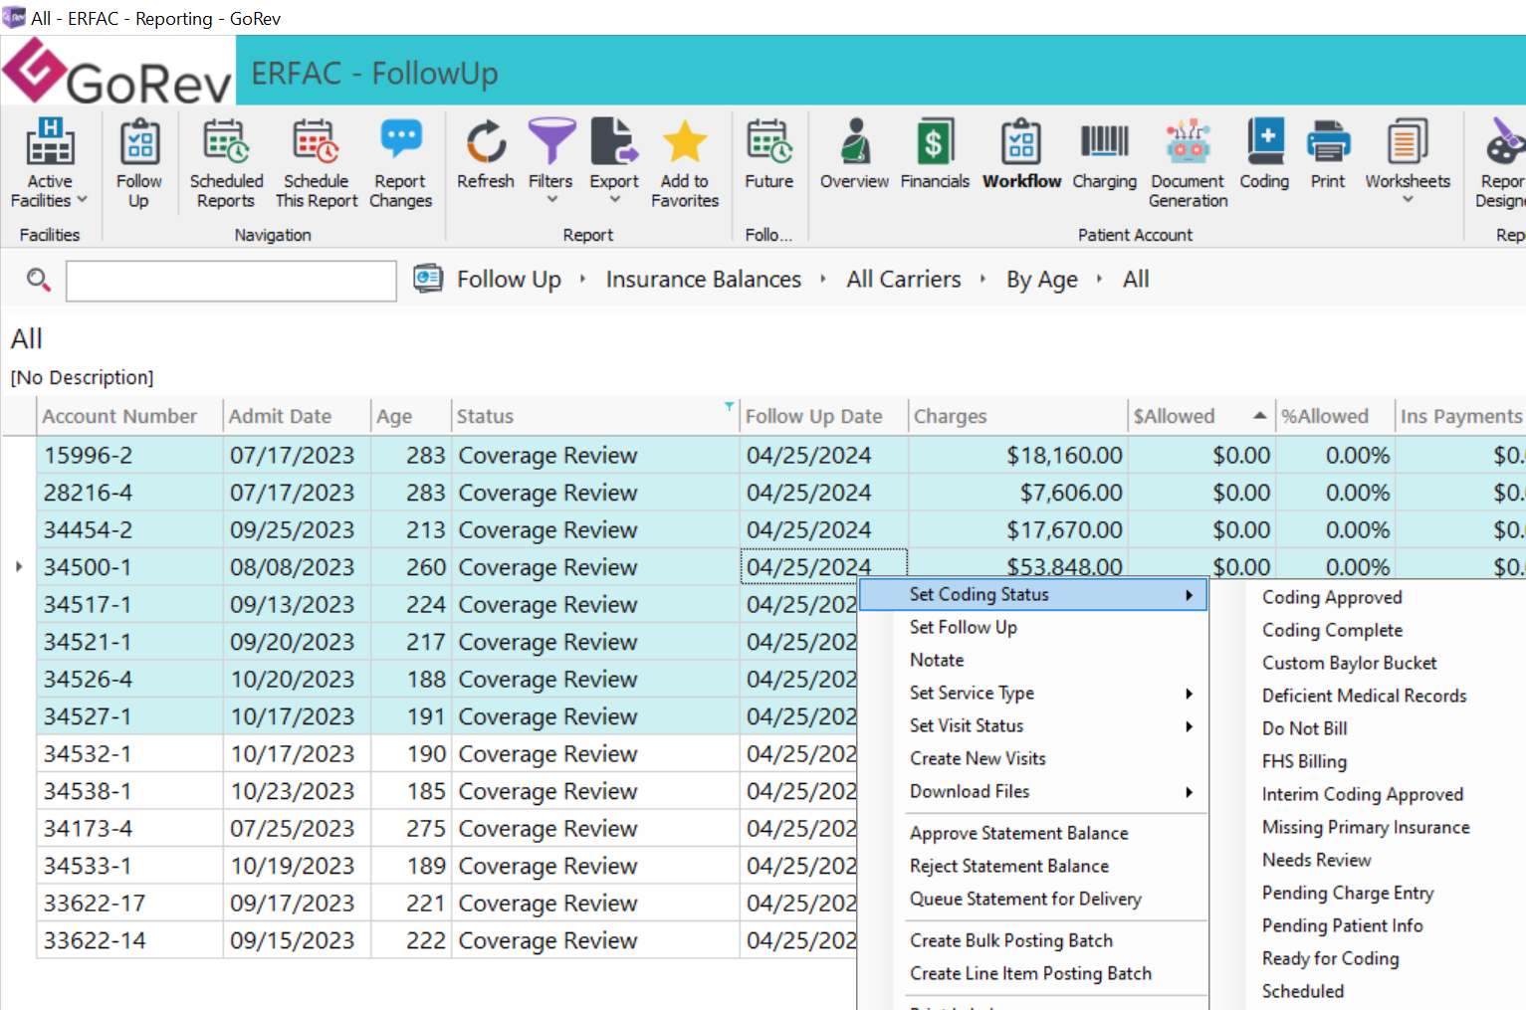1526x1010 pixels.
Task: Select Reject Statement Balance
Action: pyautogui.click(x=1009, y=866)
